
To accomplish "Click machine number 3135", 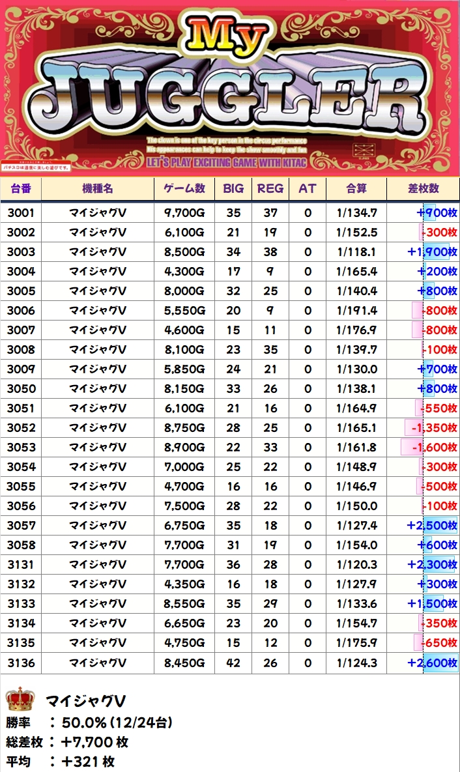I will coord(21,643).
